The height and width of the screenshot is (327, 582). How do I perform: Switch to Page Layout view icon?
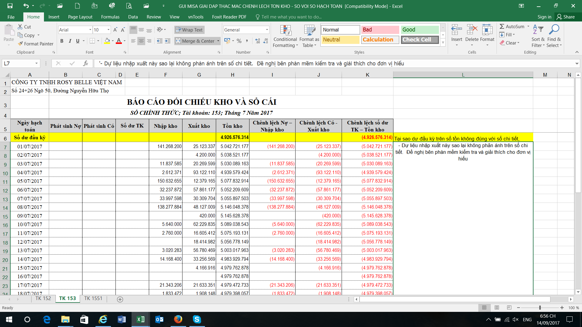tap(497, 308)
